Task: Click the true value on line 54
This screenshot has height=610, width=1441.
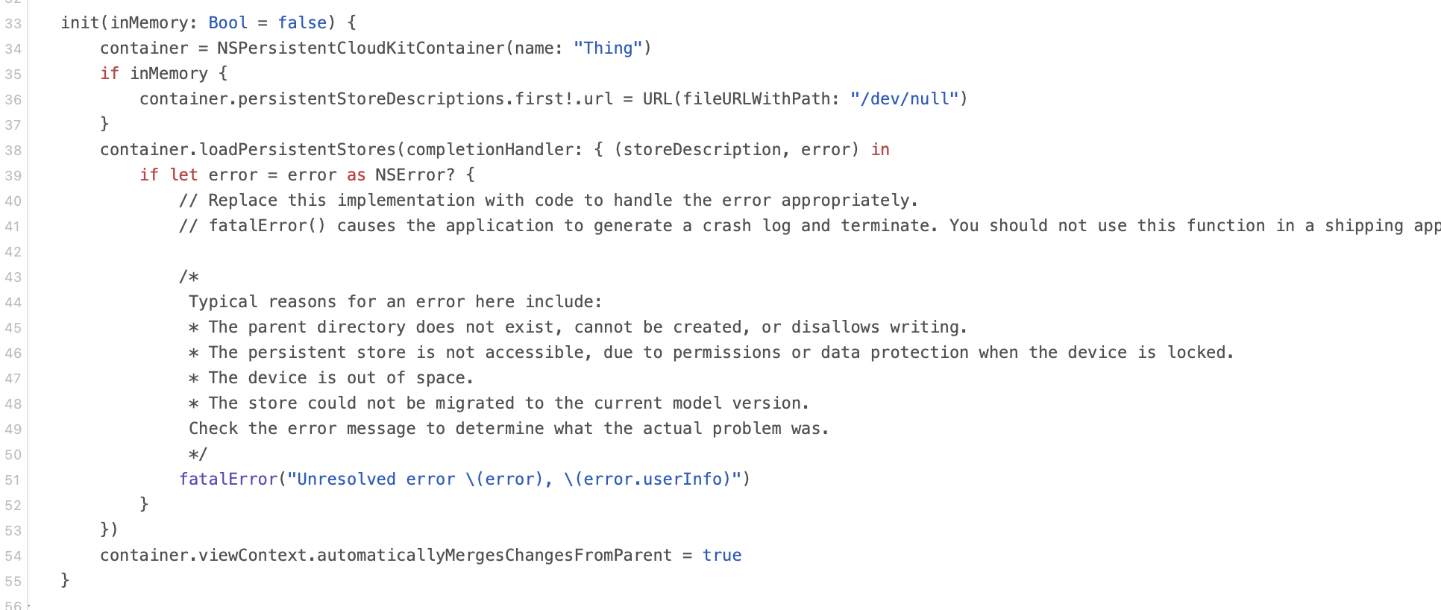Action: (722, 556)
